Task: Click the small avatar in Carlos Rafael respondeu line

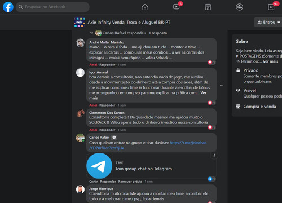Action: [98, 33]
